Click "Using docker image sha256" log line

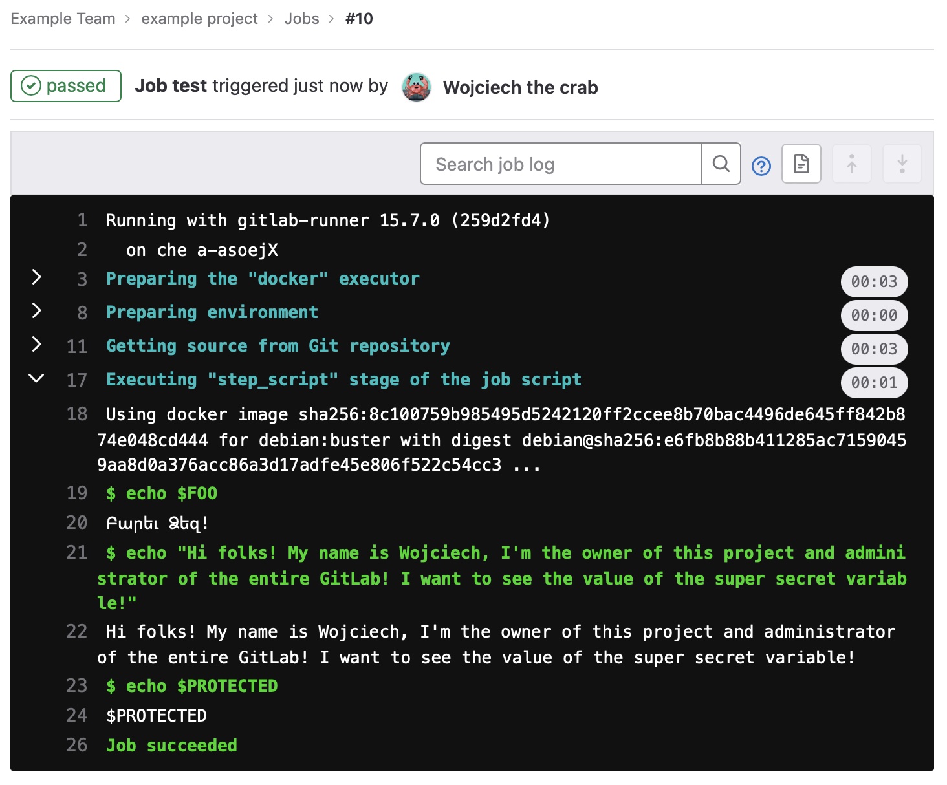coord(501,440)
